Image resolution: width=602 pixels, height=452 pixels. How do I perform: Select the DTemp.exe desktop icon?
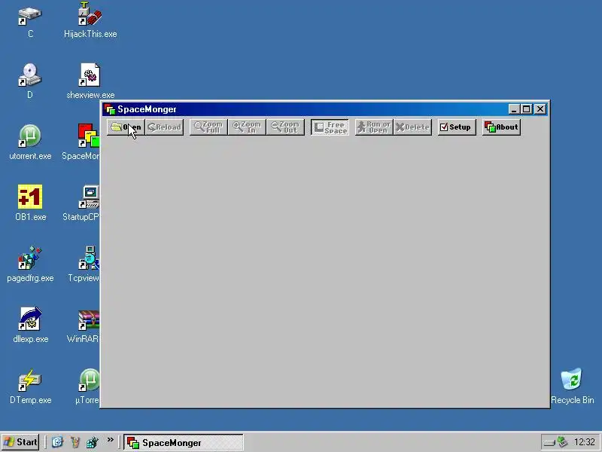pos(30,386)
